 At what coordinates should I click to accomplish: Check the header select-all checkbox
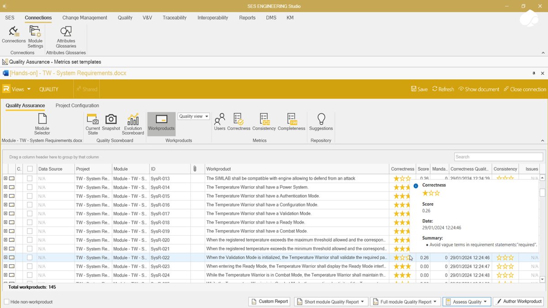pyautogui.click(x=30, y=169)
